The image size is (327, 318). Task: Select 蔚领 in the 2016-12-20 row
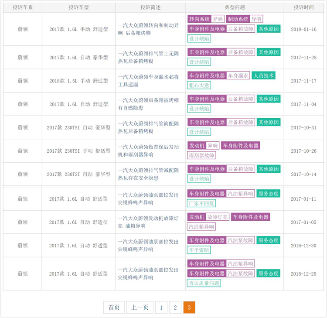pos(22,274)
